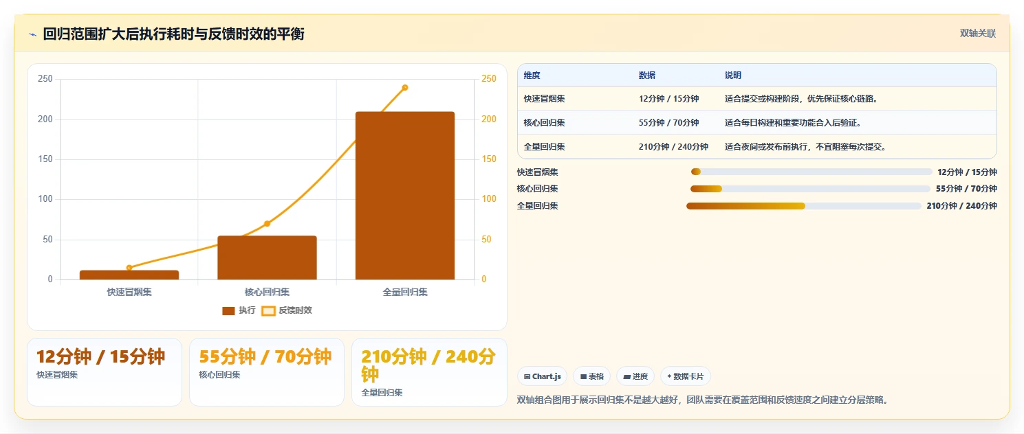Viewport: 1024px width, 434px height.
Task: Click the 数据卡片 tag icon
Action: tap(669, 376)
